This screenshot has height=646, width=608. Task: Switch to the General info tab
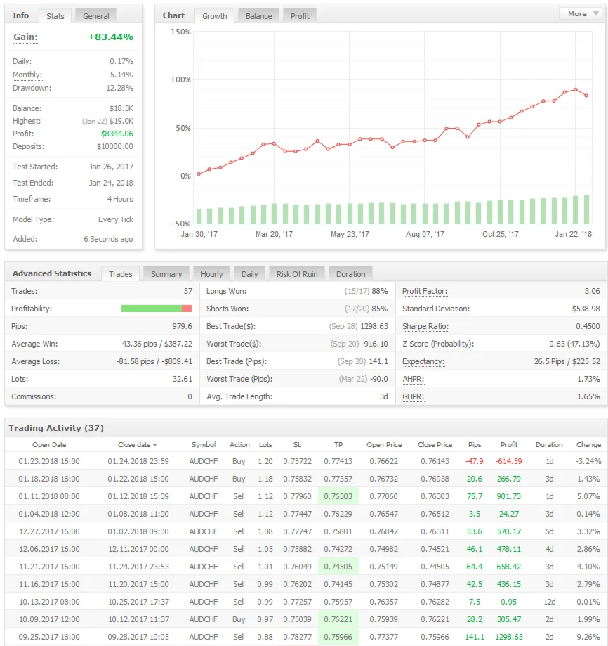(95, 15)
